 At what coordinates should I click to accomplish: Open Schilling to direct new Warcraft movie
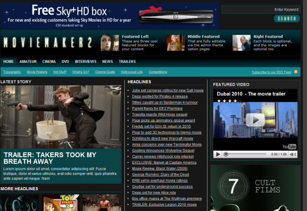point(162,138)
